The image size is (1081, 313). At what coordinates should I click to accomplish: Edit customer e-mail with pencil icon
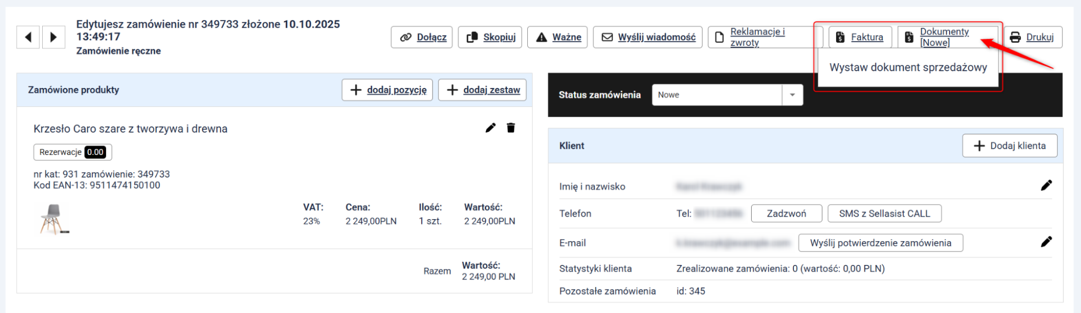(1046, 242)
